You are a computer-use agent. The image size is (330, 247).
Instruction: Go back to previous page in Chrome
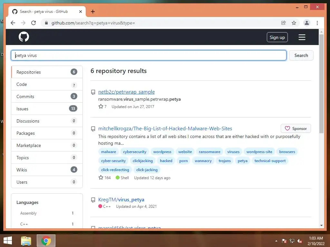coord(13,23)
